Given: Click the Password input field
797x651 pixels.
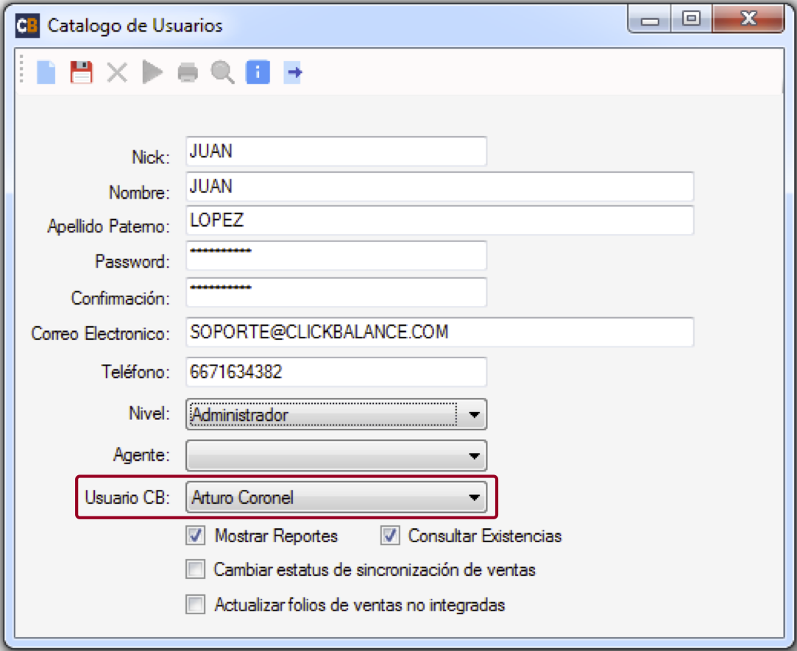Looking at the screenshot, I should [336, 256].
